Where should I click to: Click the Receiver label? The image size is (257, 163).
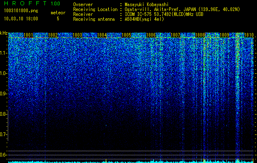[x=83, y=14]
